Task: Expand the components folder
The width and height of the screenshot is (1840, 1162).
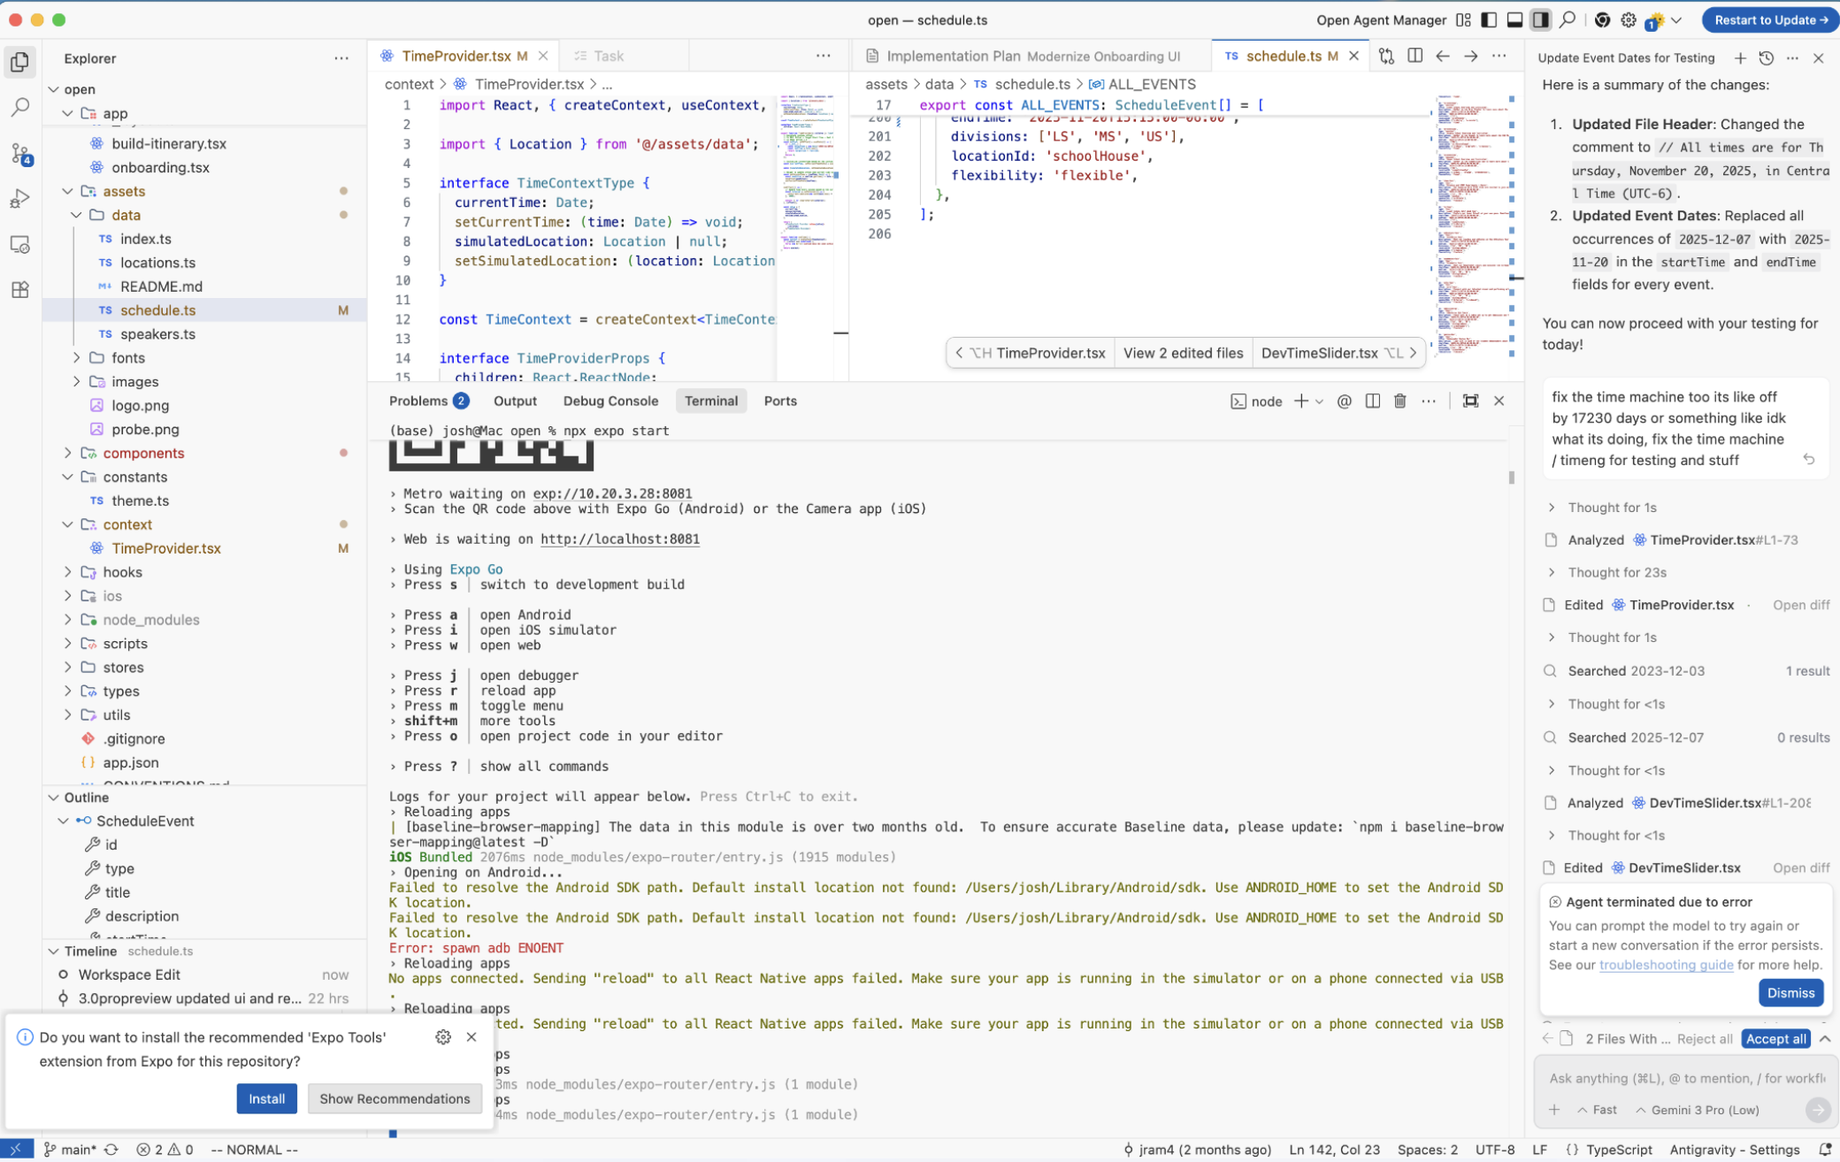Action: click(68, 454)
